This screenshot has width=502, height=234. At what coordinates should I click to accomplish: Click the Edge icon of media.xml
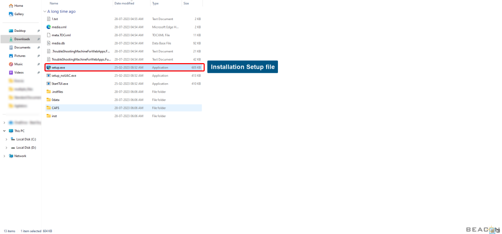(x=49, y=27)
